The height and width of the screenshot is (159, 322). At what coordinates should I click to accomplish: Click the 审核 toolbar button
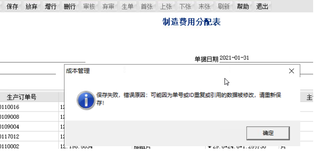[89, 6]
